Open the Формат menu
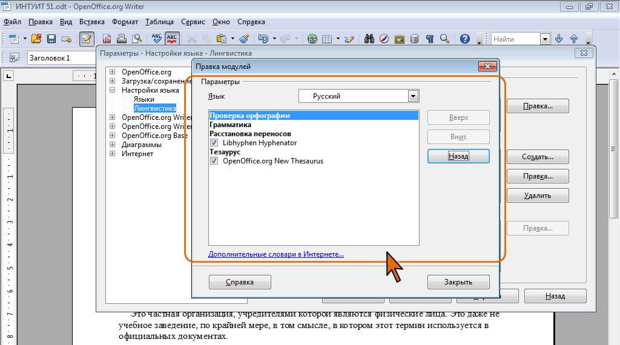Image resolution: width=620 pixels, height=345 pixels. pyautogui.click(x=125, y=22)
